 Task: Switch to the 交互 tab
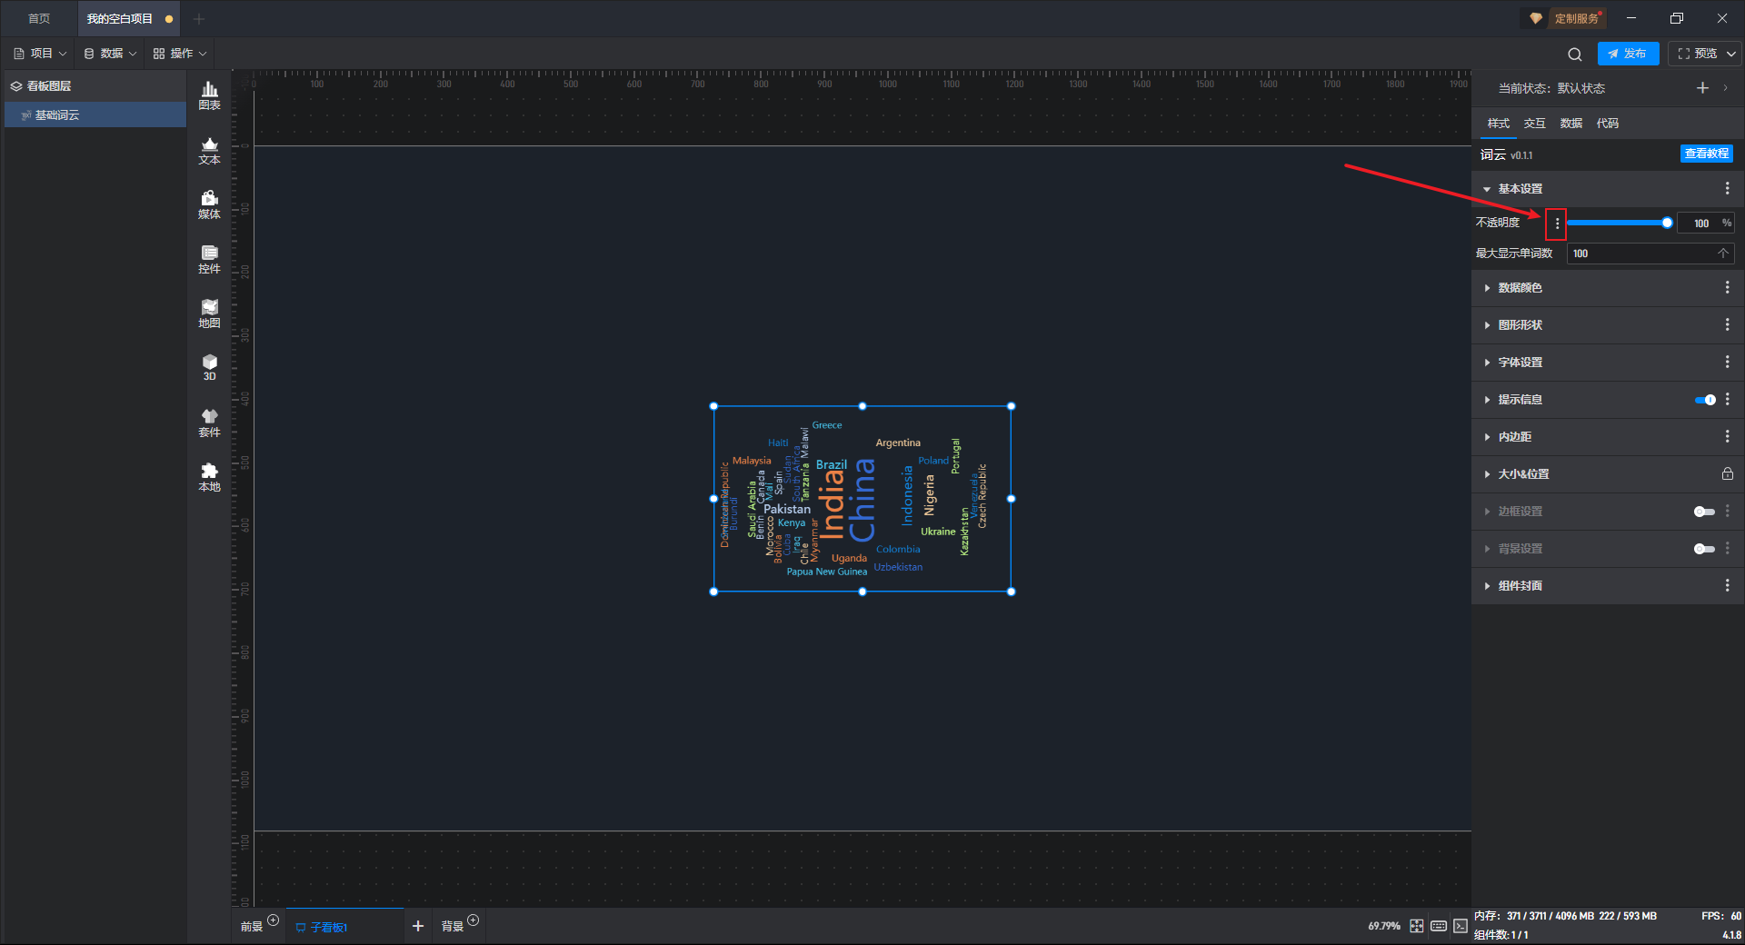[1534, 124]
